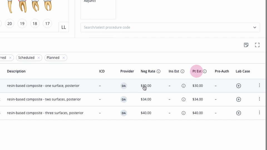Select 'resin-based composite - one surface, posterior' row
Image resolution: width=267 pixels, height=150 pixels.
[x=133, y=86]
